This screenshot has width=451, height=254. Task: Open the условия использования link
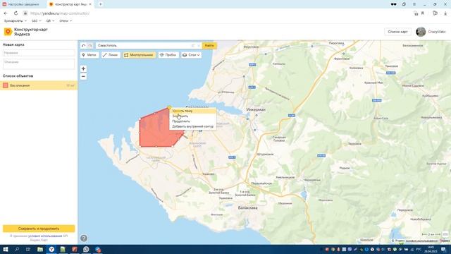click(45, 236)
